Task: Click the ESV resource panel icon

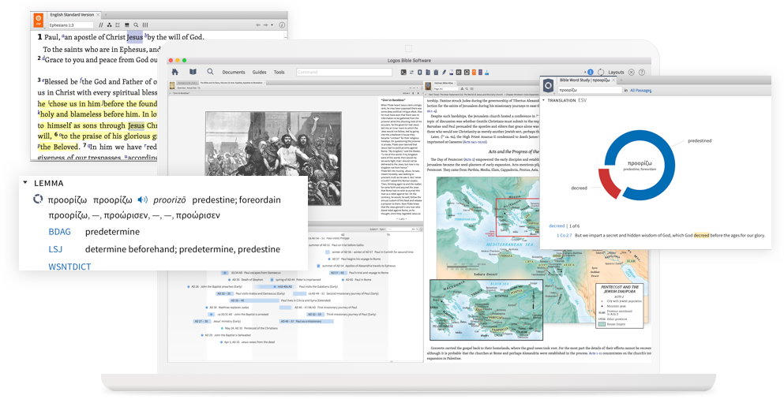Action: tap(38, 21)
